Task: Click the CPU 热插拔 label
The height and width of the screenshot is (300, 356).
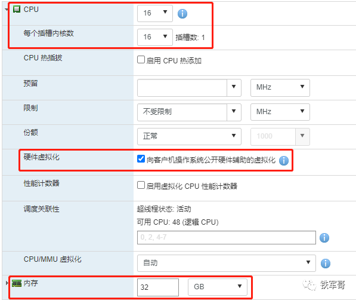Action: point(43,58)
